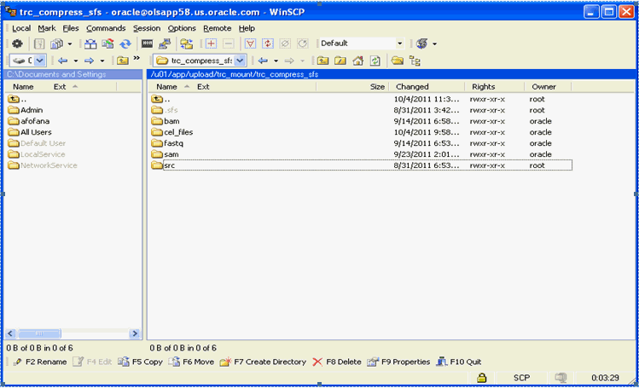Click the Open Directory/Bookmark folder icon
Image resolution: width=639 pixels, height=388 pixels.
pos(398,61)
